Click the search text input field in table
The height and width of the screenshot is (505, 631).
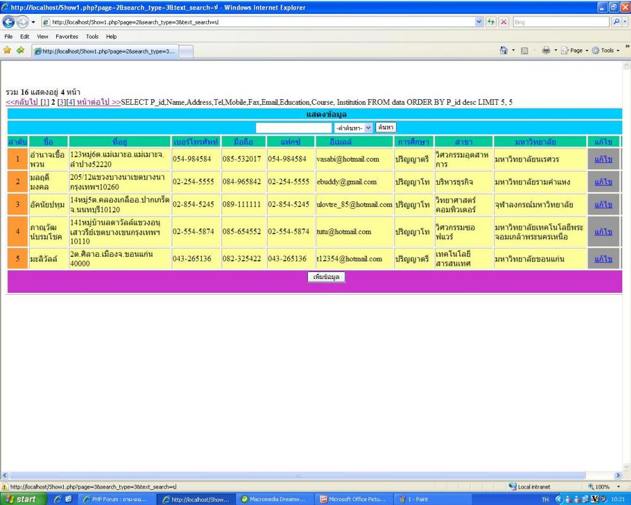pos(293,128)
